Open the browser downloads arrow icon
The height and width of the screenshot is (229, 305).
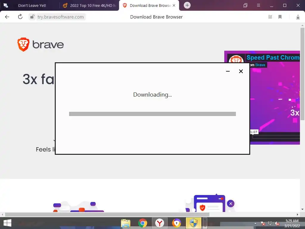click(298, 17)
